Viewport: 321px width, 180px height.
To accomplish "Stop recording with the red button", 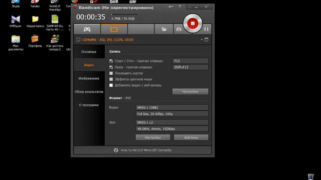I will [x=193, y=23].
